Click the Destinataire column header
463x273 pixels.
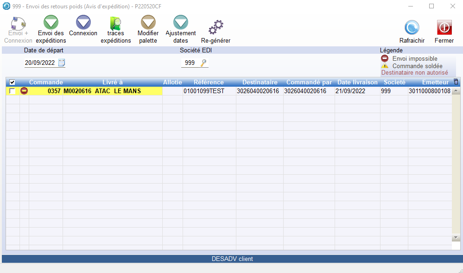[260, 83]
